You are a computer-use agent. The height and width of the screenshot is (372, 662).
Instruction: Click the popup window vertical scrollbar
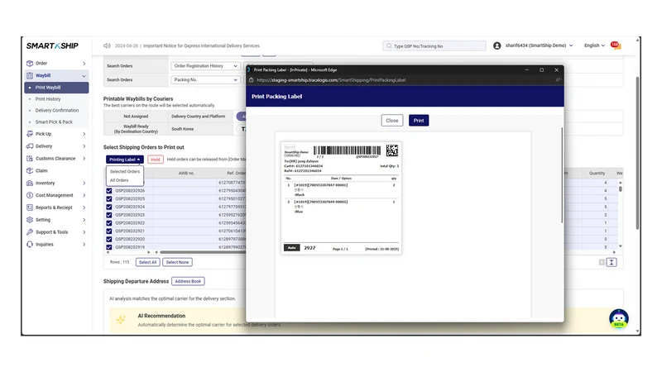(562, 175)
